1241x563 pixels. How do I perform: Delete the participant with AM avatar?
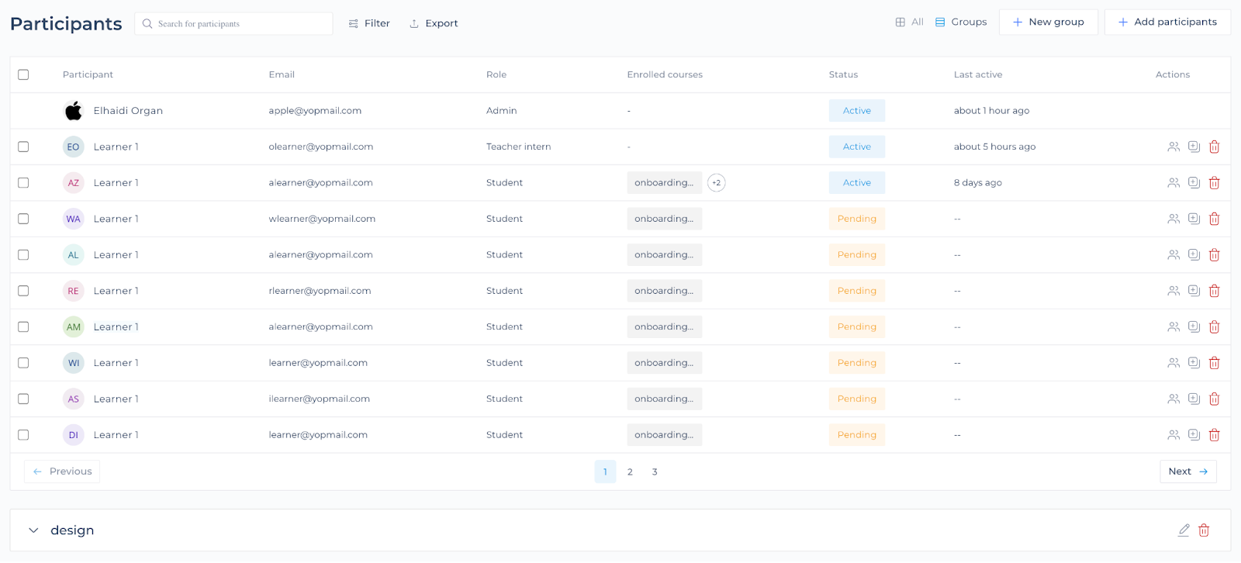pos(1215,327)
